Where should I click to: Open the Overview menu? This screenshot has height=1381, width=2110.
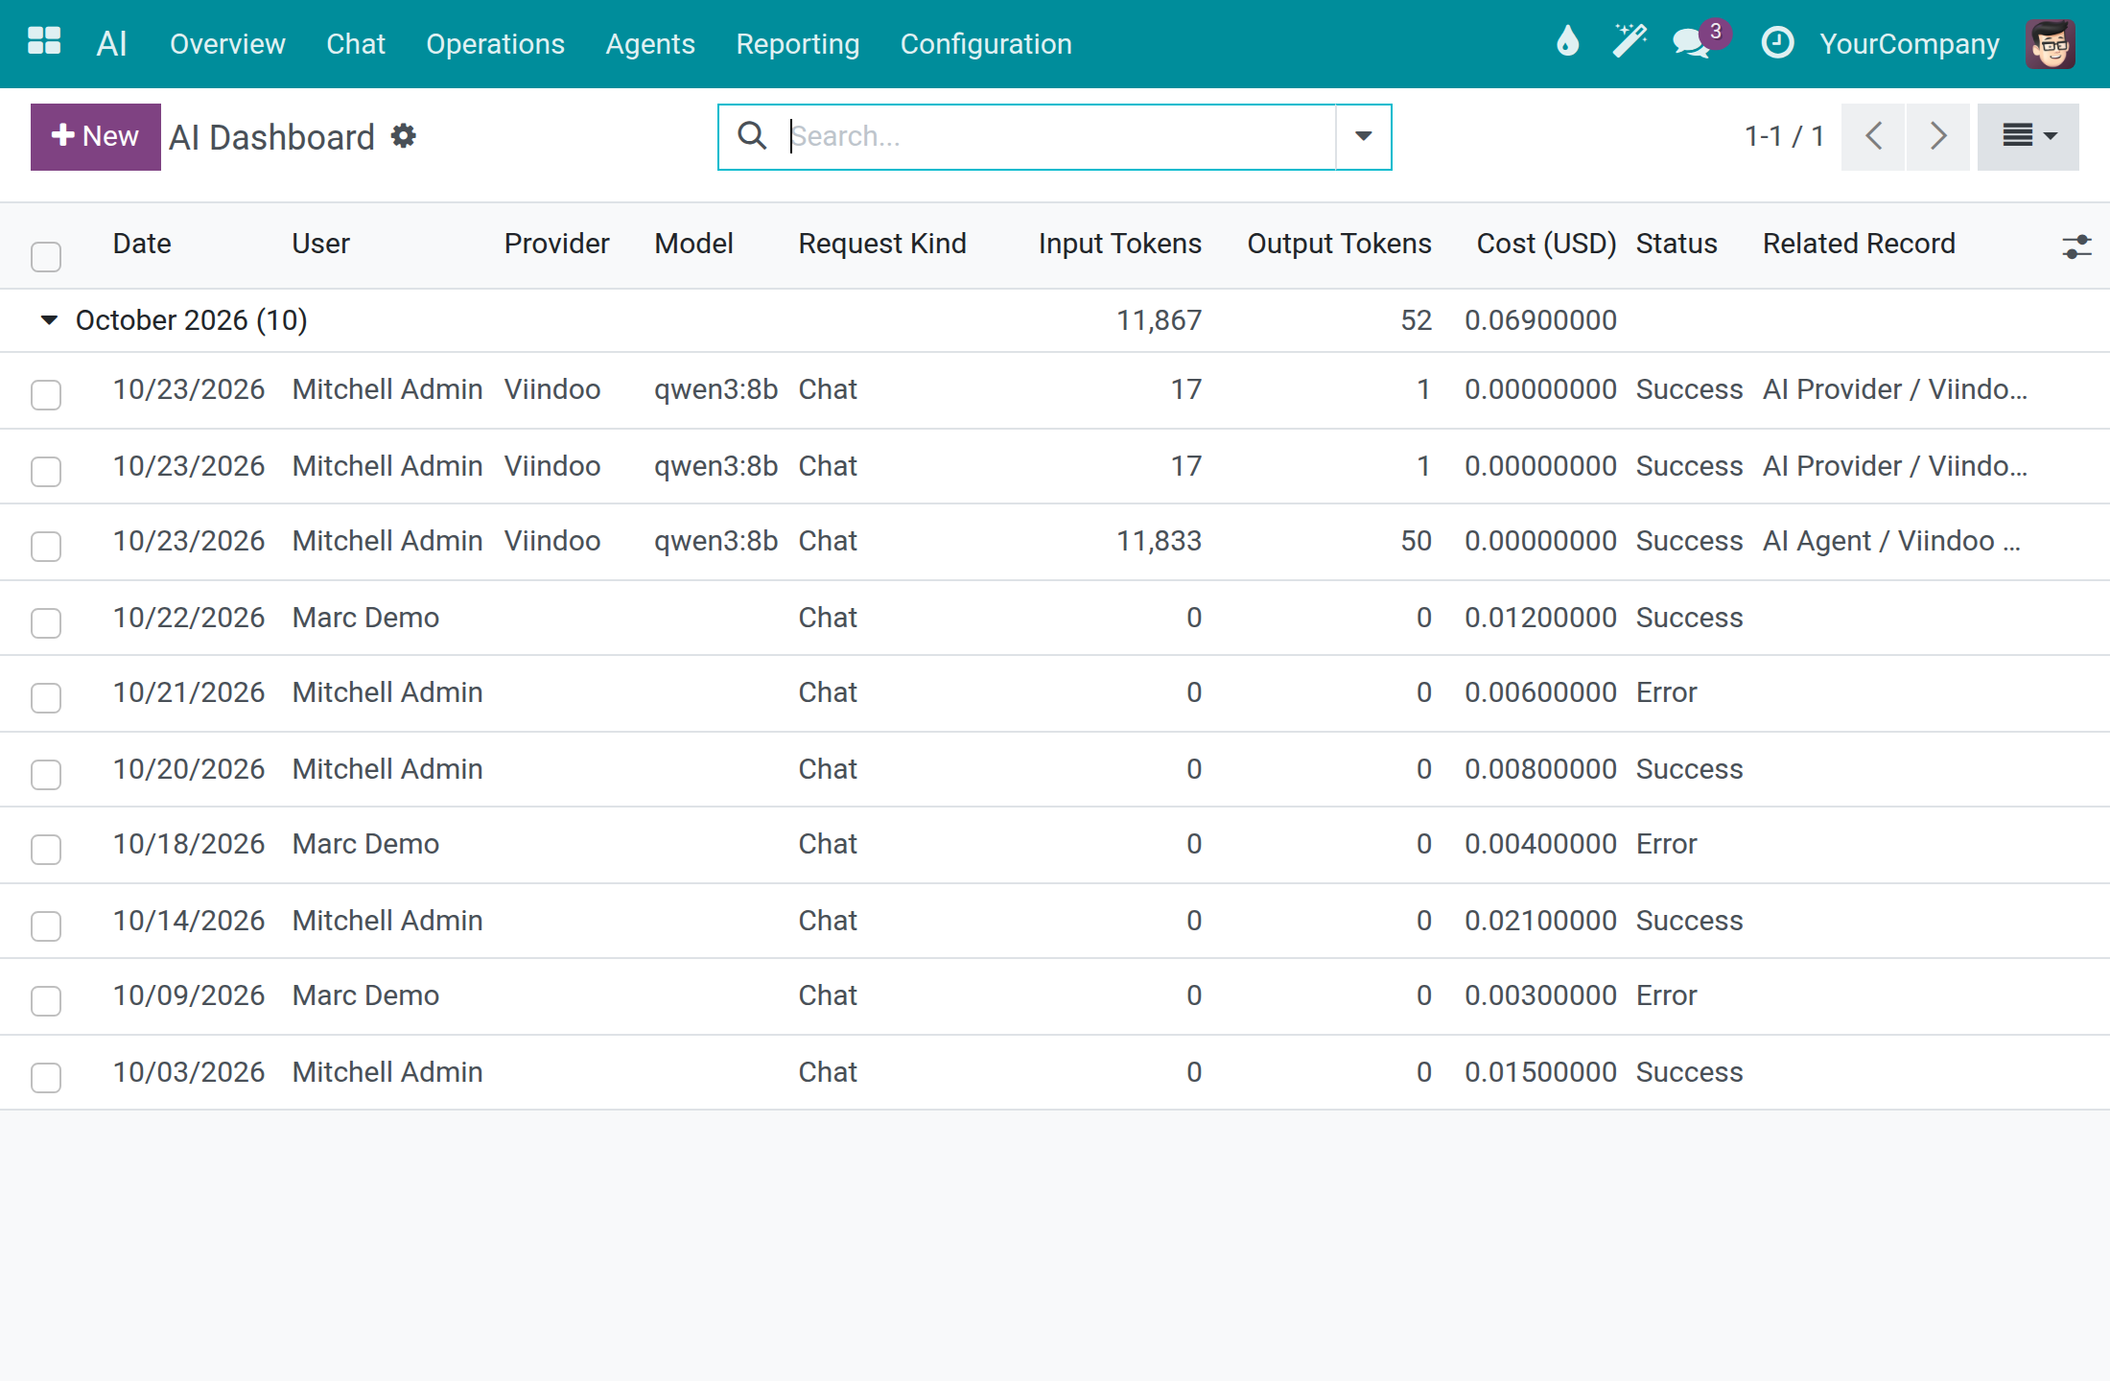point(227,43)
